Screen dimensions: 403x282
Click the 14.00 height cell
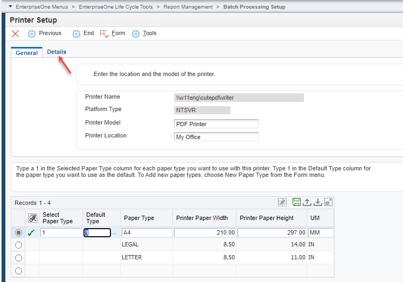[x=272, y=244]
